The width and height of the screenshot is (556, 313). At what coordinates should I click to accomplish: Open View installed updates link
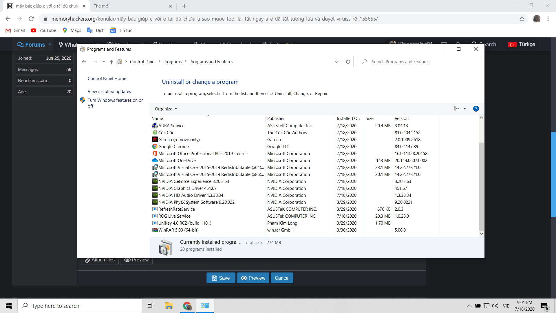109,92
